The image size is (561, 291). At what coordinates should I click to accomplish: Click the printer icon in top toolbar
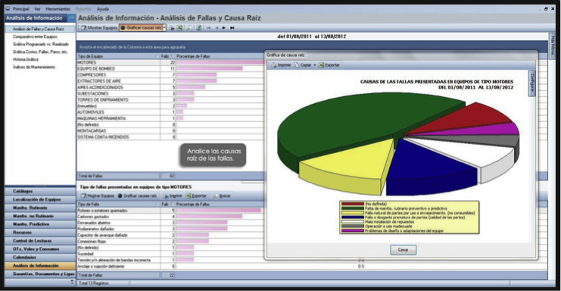click(172, 28)
